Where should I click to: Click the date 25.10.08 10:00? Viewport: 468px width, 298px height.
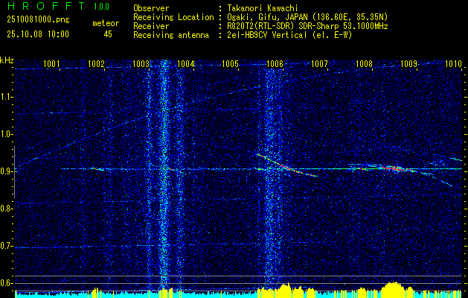point(38,34)
